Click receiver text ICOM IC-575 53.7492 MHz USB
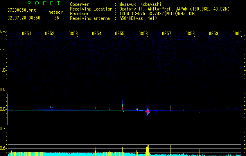This screenshot has height=156, width=246. pyautogui.click(x=157, y=14)
